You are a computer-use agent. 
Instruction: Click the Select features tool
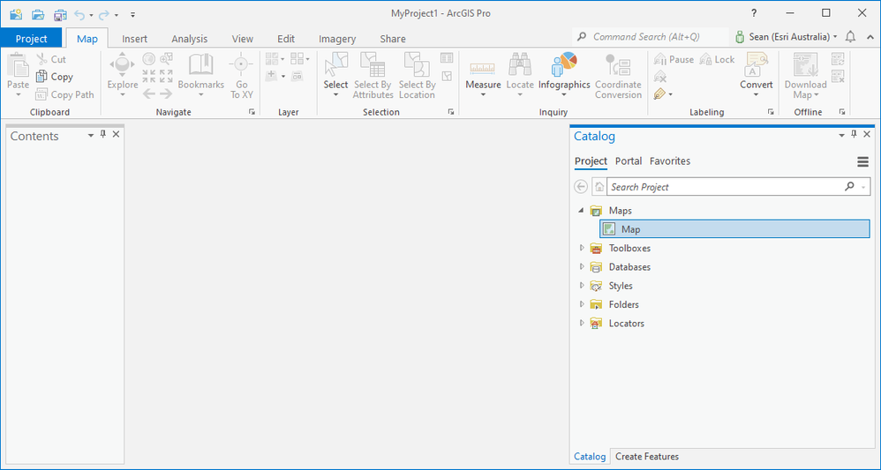click(335, 75)
